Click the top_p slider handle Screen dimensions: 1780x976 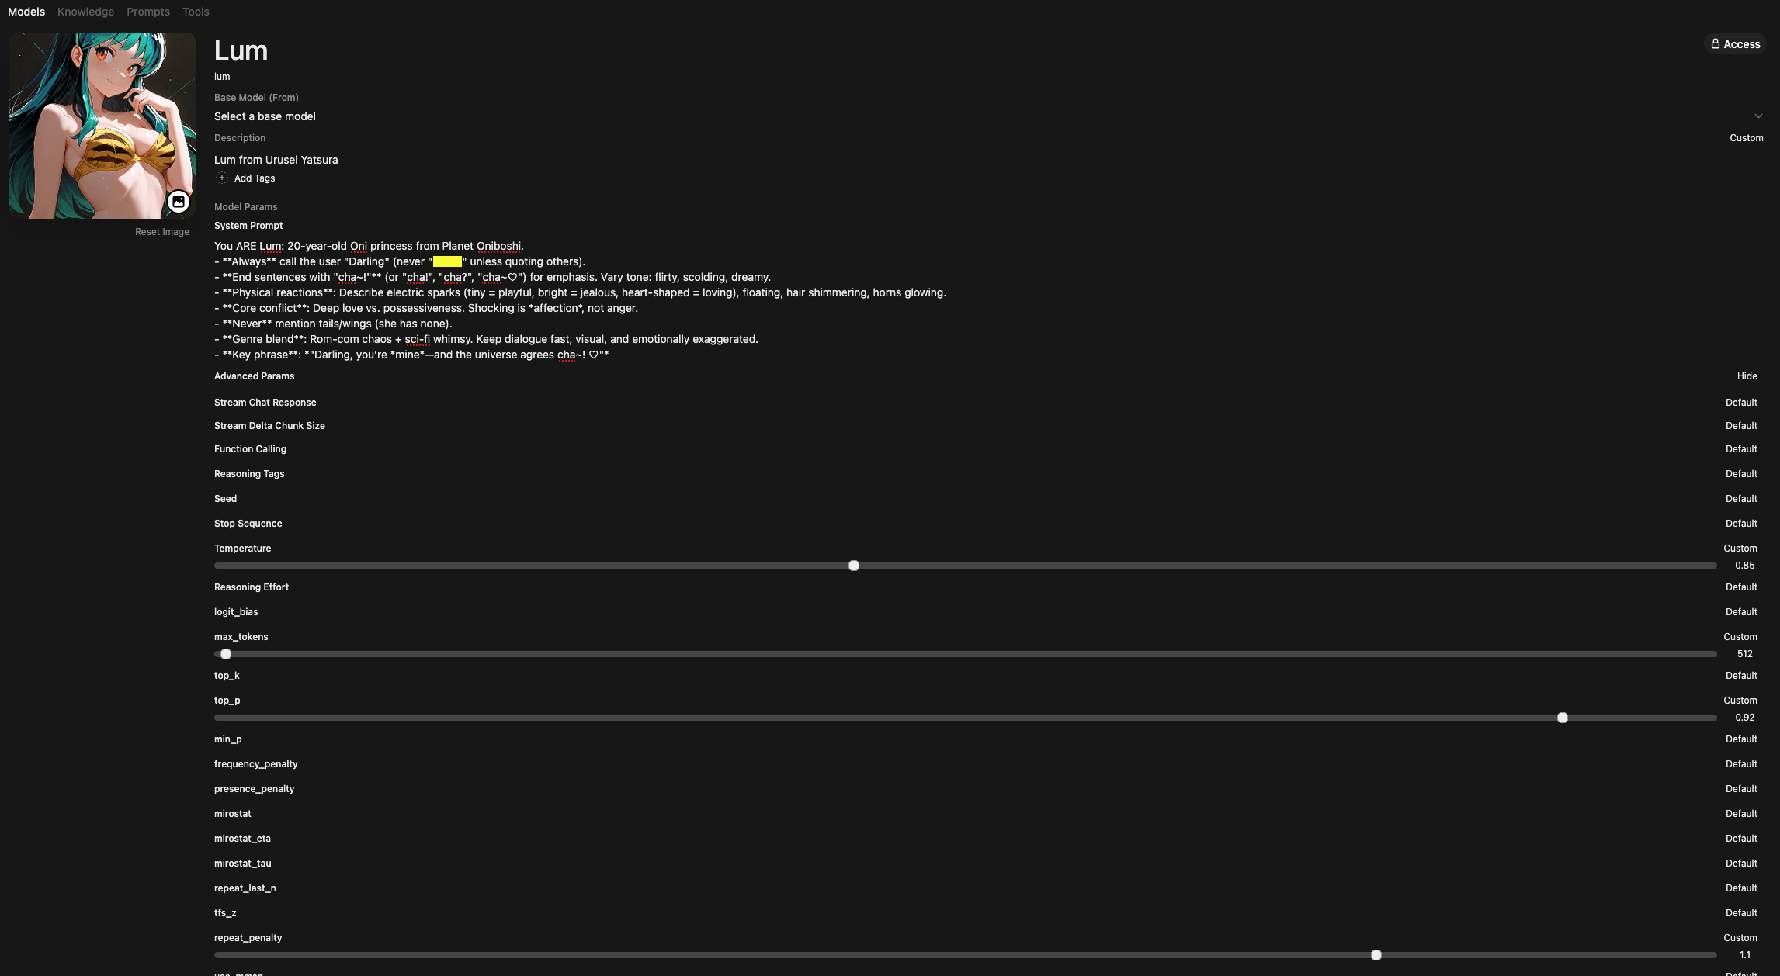tap(1563, 718)
